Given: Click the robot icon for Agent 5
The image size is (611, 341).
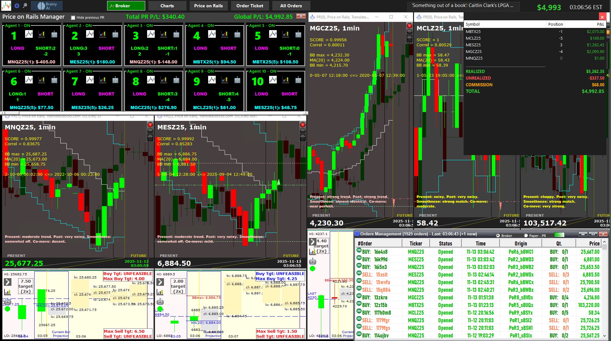Looking at the screenshot, I should click(298, 34).
